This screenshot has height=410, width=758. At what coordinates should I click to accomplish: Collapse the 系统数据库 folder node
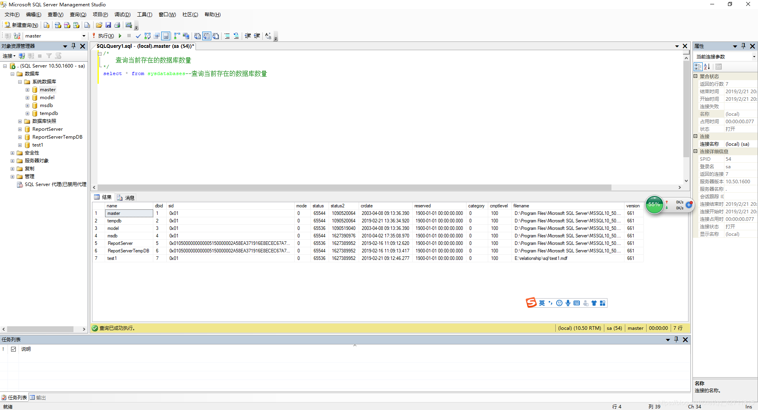tap(20, 82)
